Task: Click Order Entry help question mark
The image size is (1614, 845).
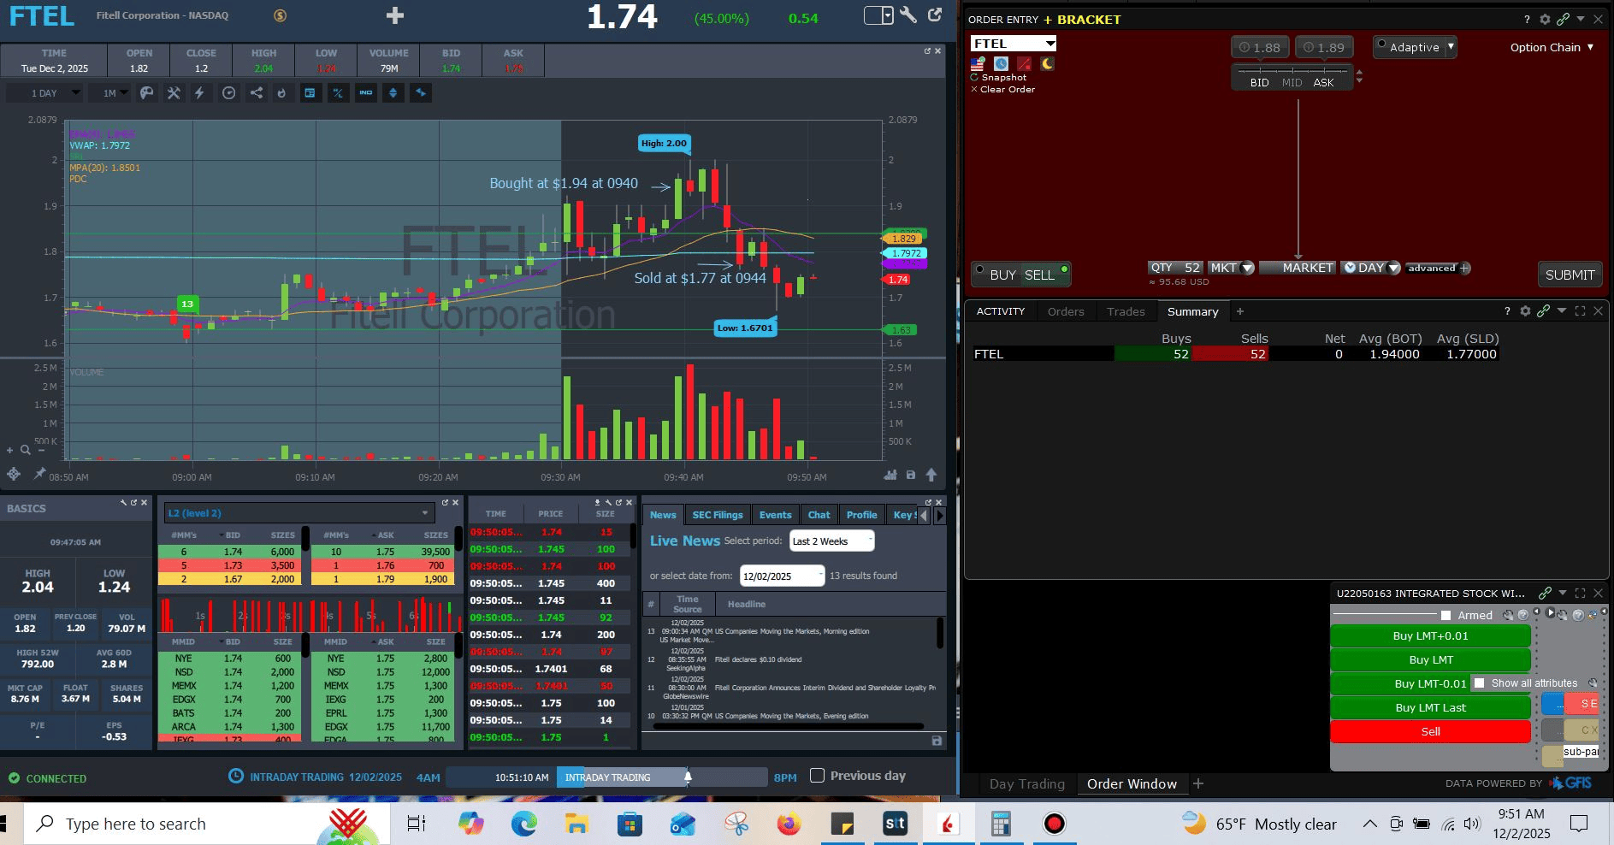Action: (x=1528, y=19)
